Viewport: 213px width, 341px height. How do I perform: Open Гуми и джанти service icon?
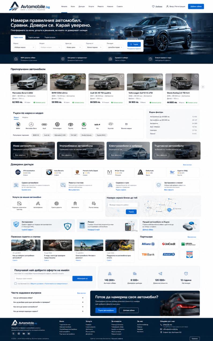pos(57,203)
